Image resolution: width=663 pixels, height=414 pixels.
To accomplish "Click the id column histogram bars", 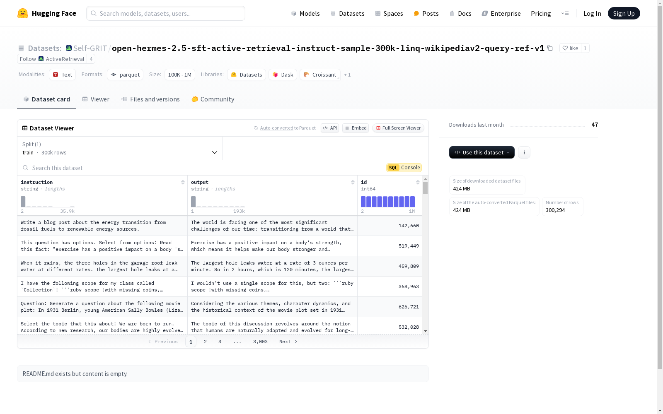I will click(x=388, y=202).
